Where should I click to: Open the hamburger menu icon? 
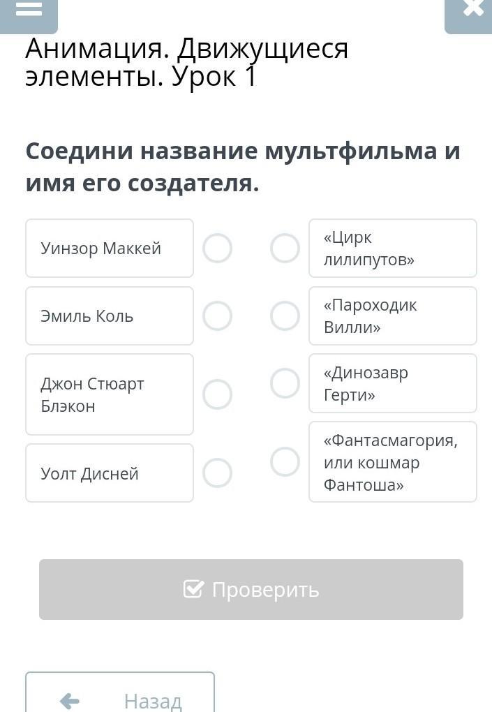[29, 11]
